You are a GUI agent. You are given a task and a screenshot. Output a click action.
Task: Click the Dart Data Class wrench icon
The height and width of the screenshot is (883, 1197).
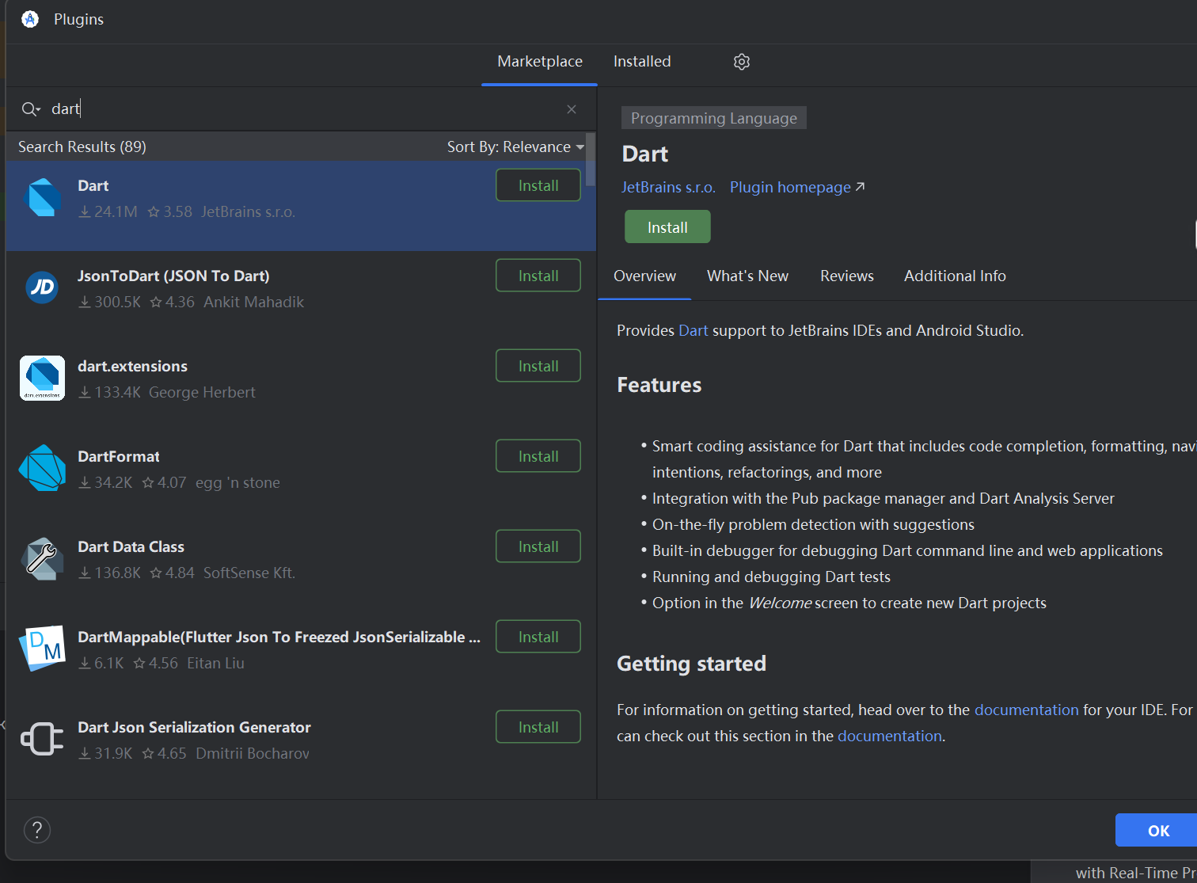point(42,558)
